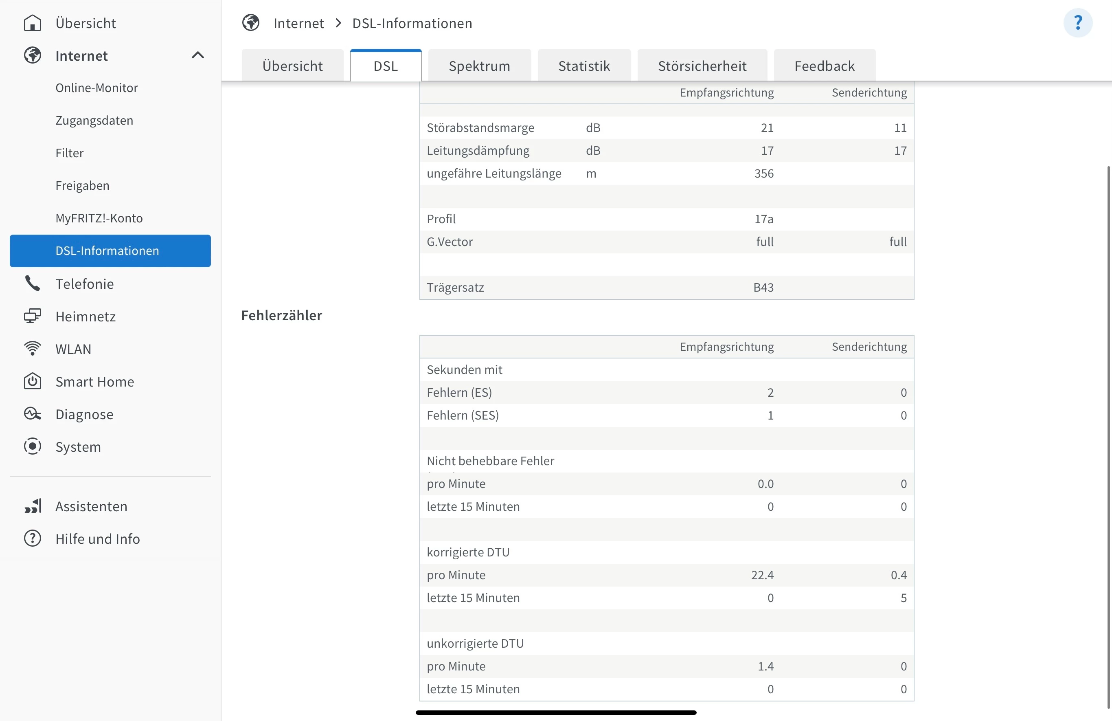Open the Statistik tab
The height and width of the screenshot is (721, 1112).
[584, 66]
